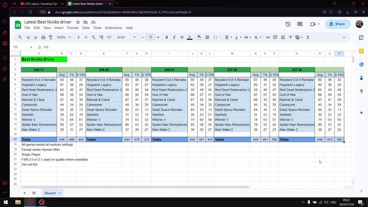Open the Google Keep side panel

click(361, 51)
